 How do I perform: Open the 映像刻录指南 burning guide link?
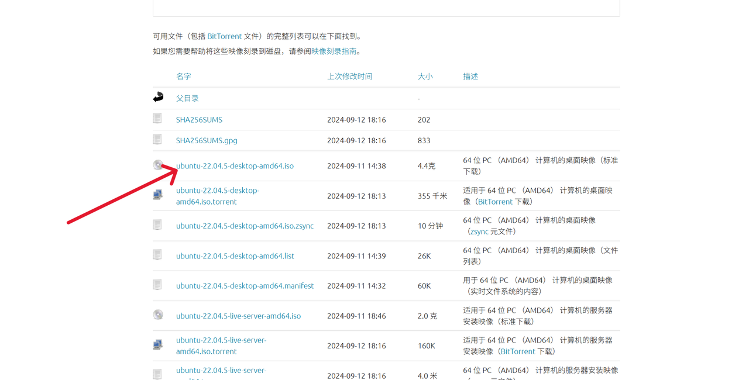pyautogui.click(x=334, y=51)
